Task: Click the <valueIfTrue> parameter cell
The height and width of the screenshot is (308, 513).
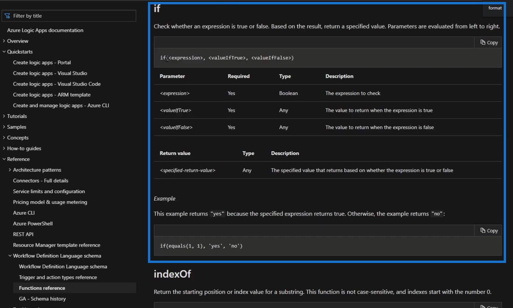Action: point(175,110)
